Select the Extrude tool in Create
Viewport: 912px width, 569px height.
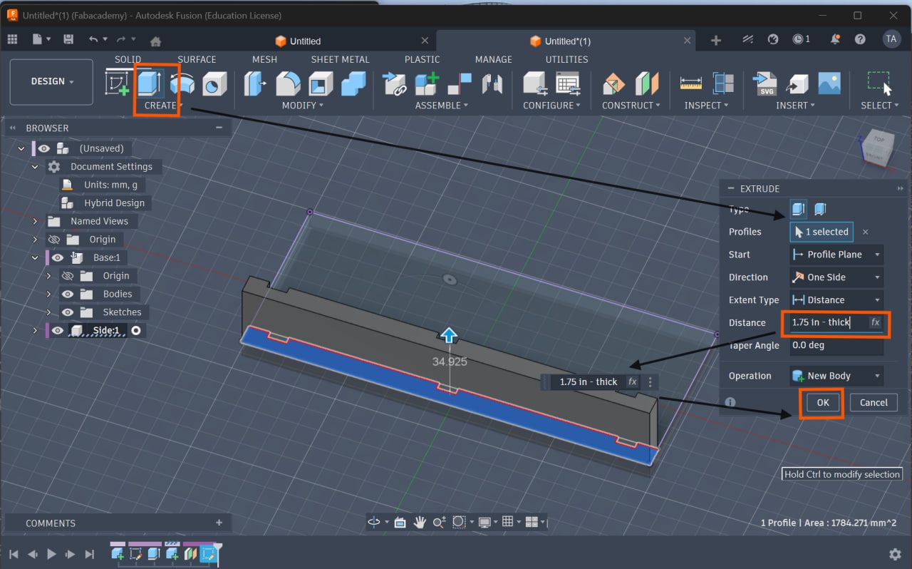150,83
